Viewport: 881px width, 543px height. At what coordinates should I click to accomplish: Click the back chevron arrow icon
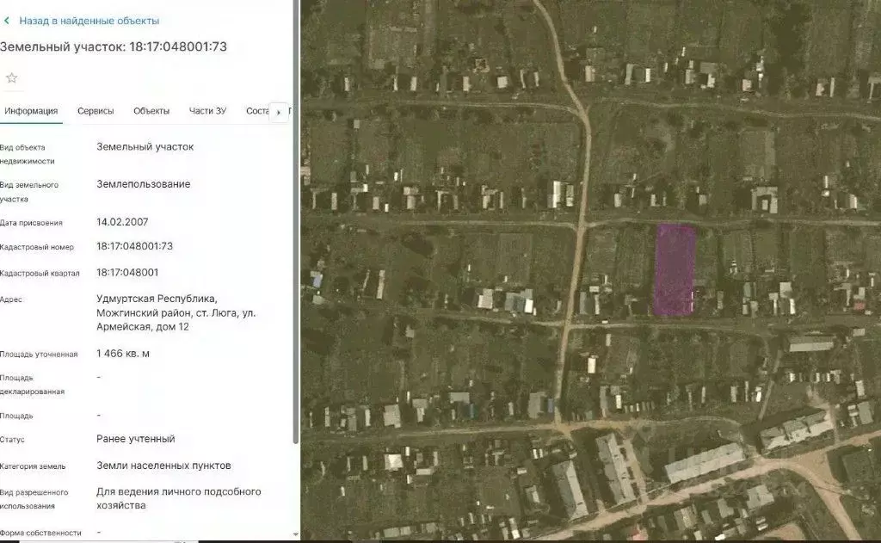pyautogui.click(x=7, y=21)
